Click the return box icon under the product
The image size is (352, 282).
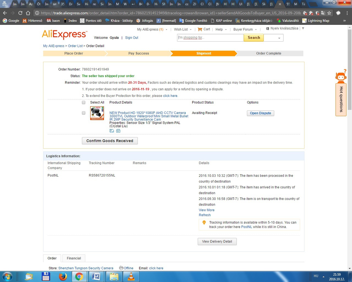tap(118, 131)
